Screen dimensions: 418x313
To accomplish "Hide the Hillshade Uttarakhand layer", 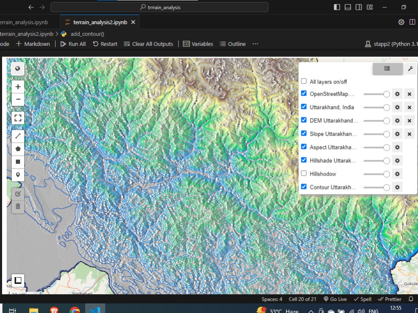I will coord(303,160).
